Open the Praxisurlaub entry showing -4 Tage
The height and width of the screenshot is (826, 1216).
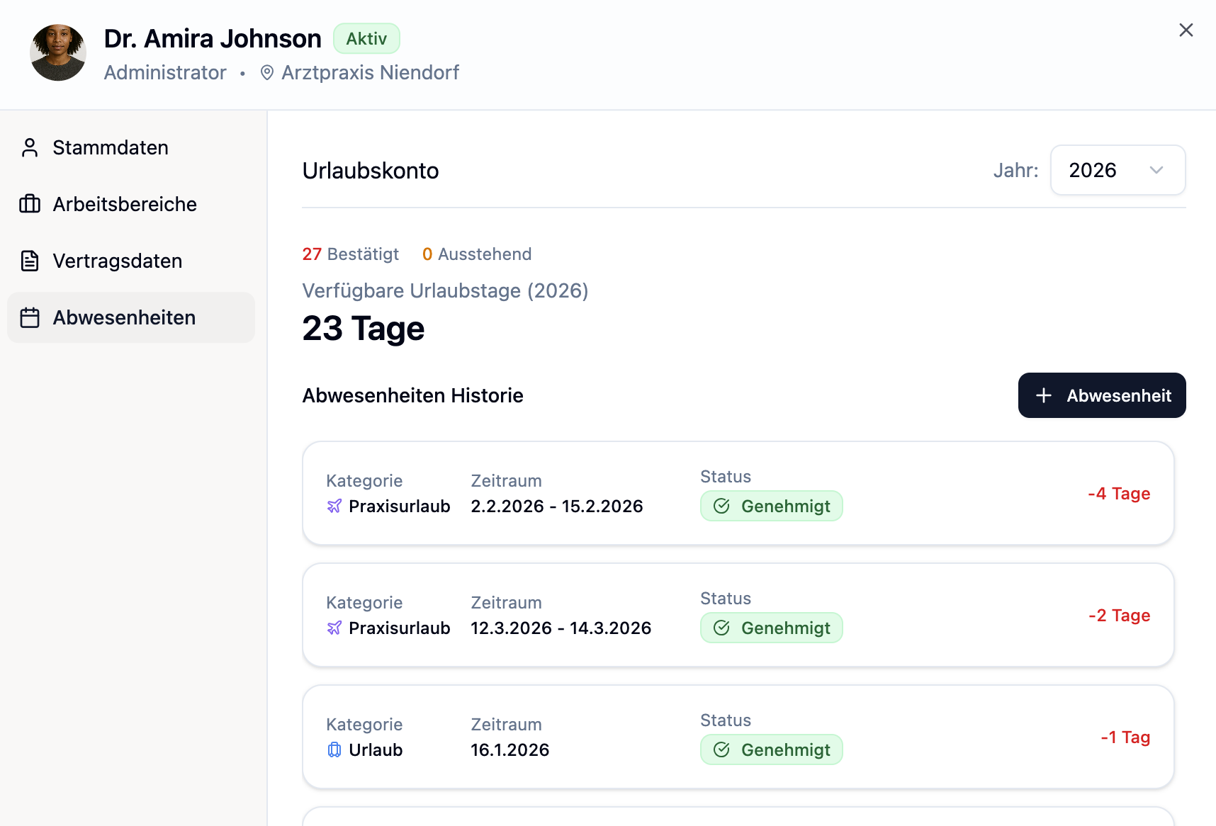(738, 493)
